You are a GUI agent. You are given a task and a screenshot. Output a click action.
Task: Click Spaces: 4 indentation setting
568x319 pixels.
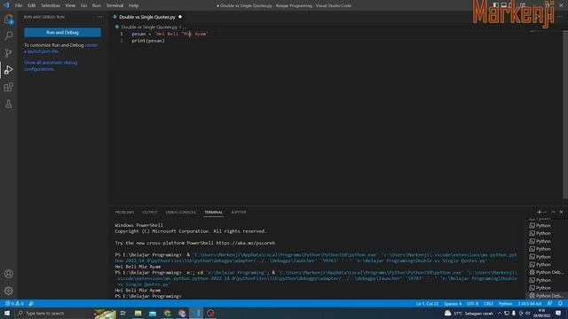pyautogui.click(x=453, y=303)
